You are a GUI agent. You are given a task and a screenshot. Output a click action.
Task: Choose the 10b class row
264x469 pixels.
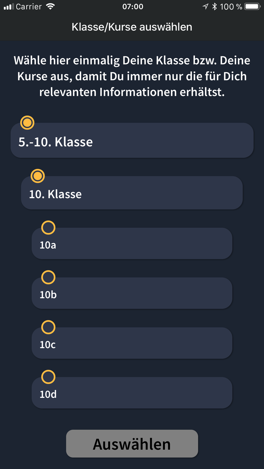[132, 294]
